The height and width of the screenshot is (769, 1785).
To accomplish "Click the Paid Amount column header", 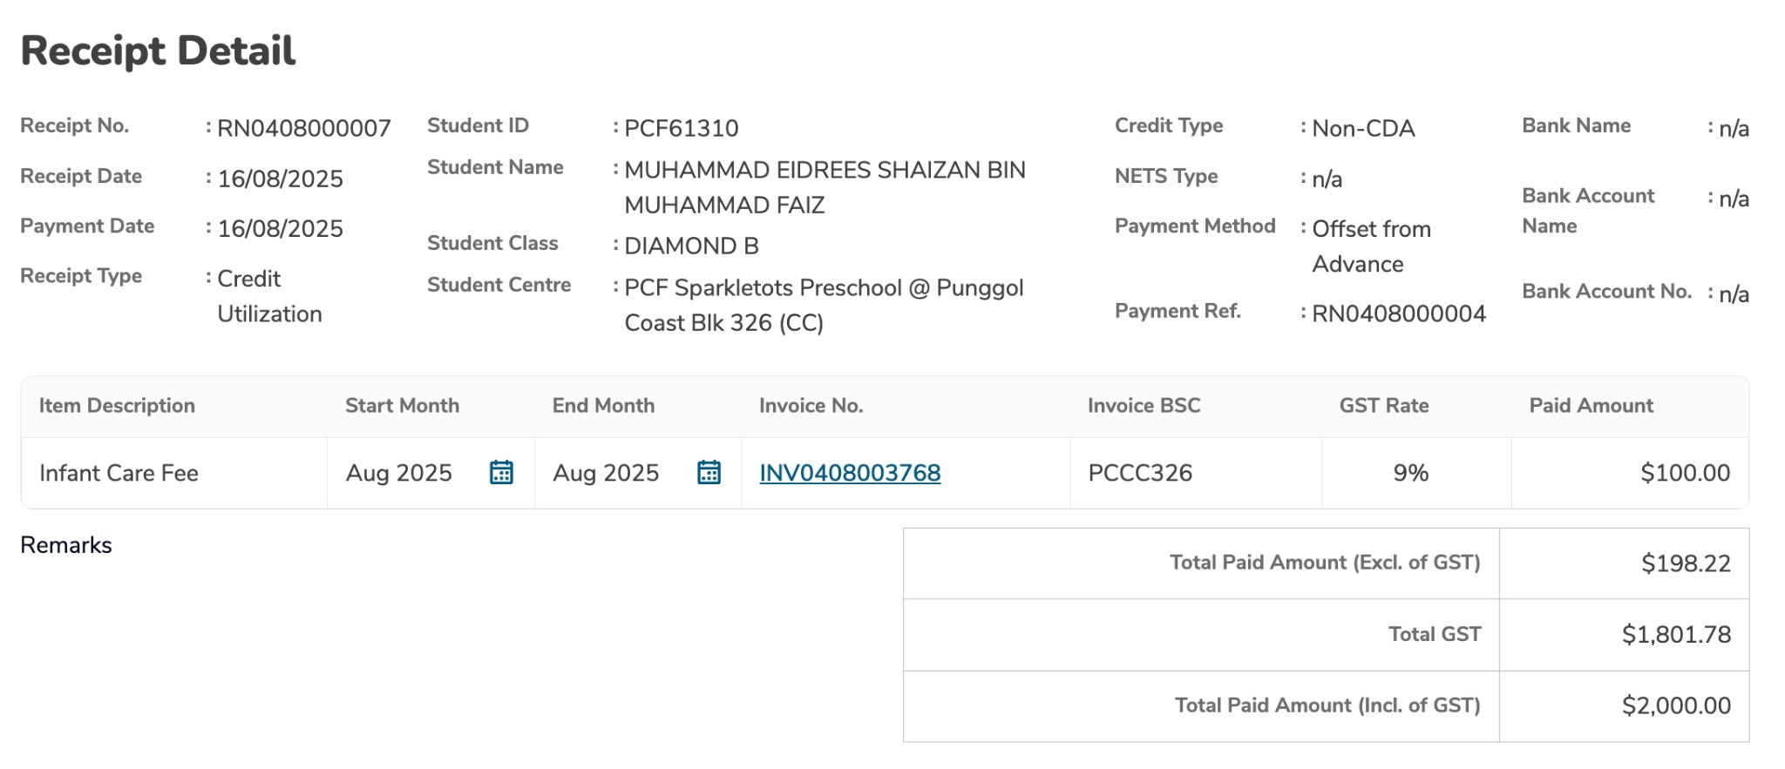I will click(1591, 406).
